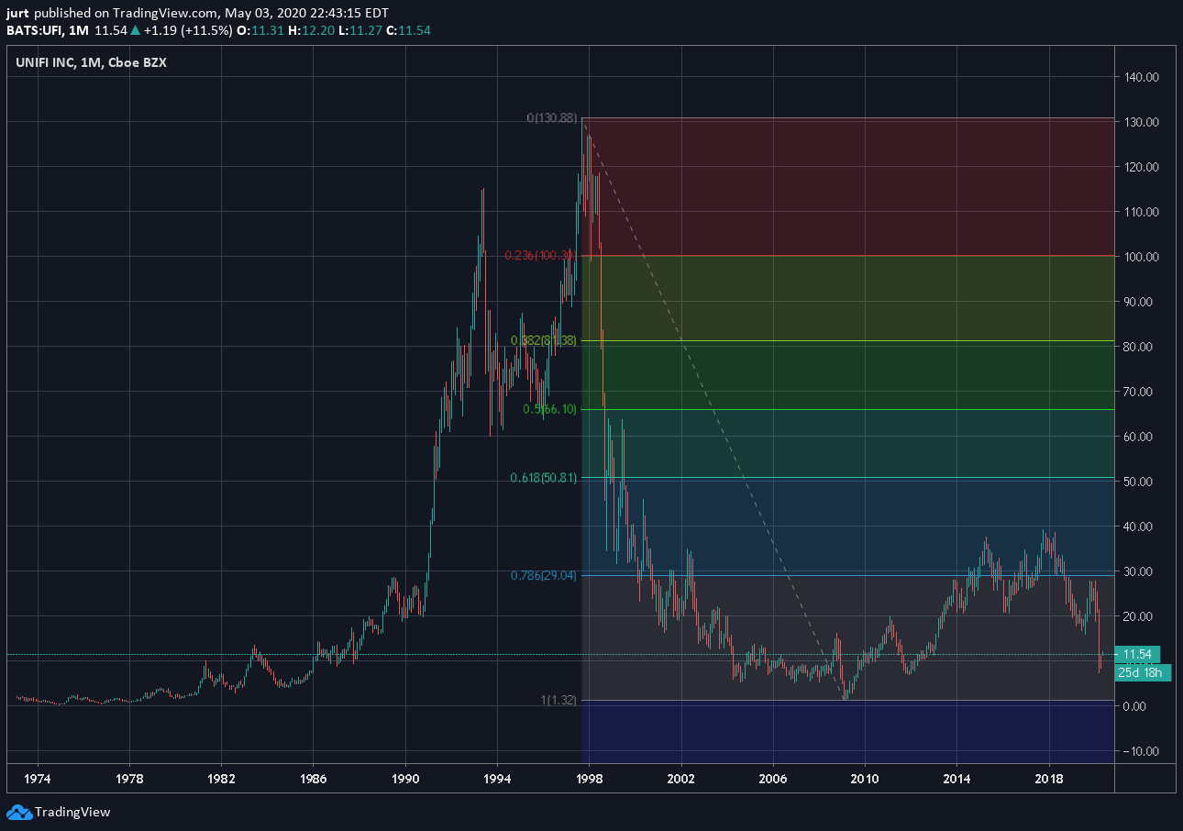This screenshot has height=831, width=1183.
Task: Click the Fibonacci 0.5(66.10) level label
Action: point(549,409)
